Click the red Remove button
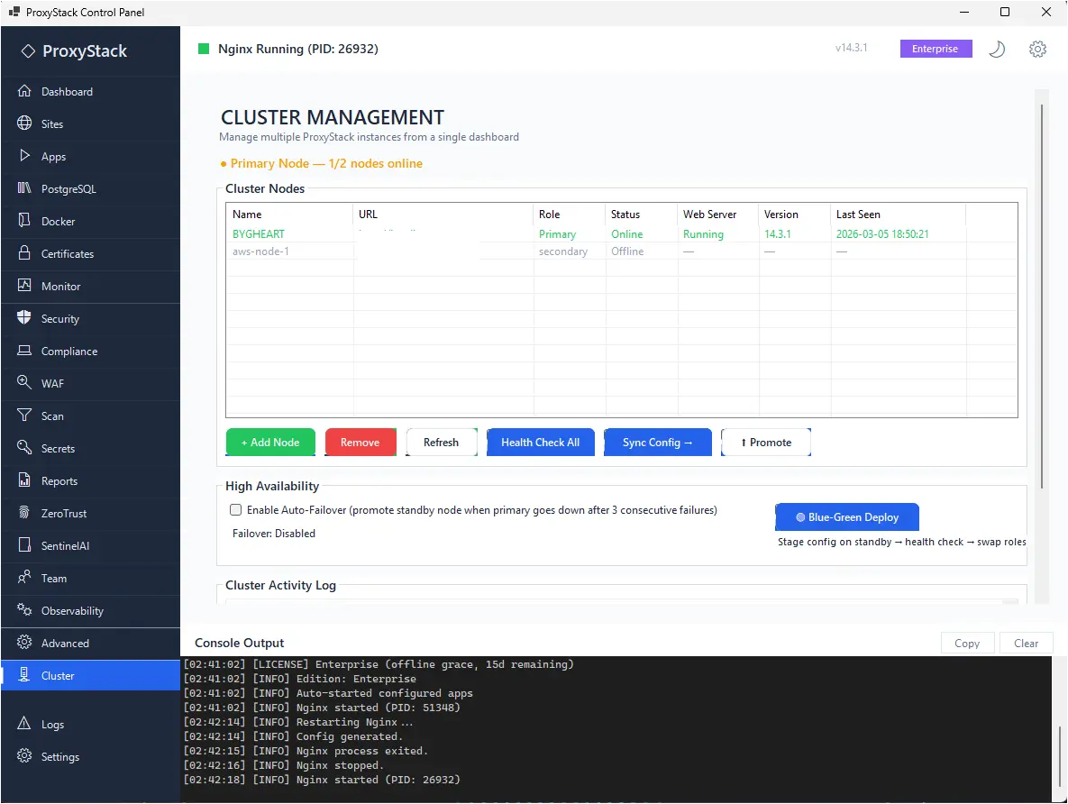1068x804 pixels. [361, 443]
